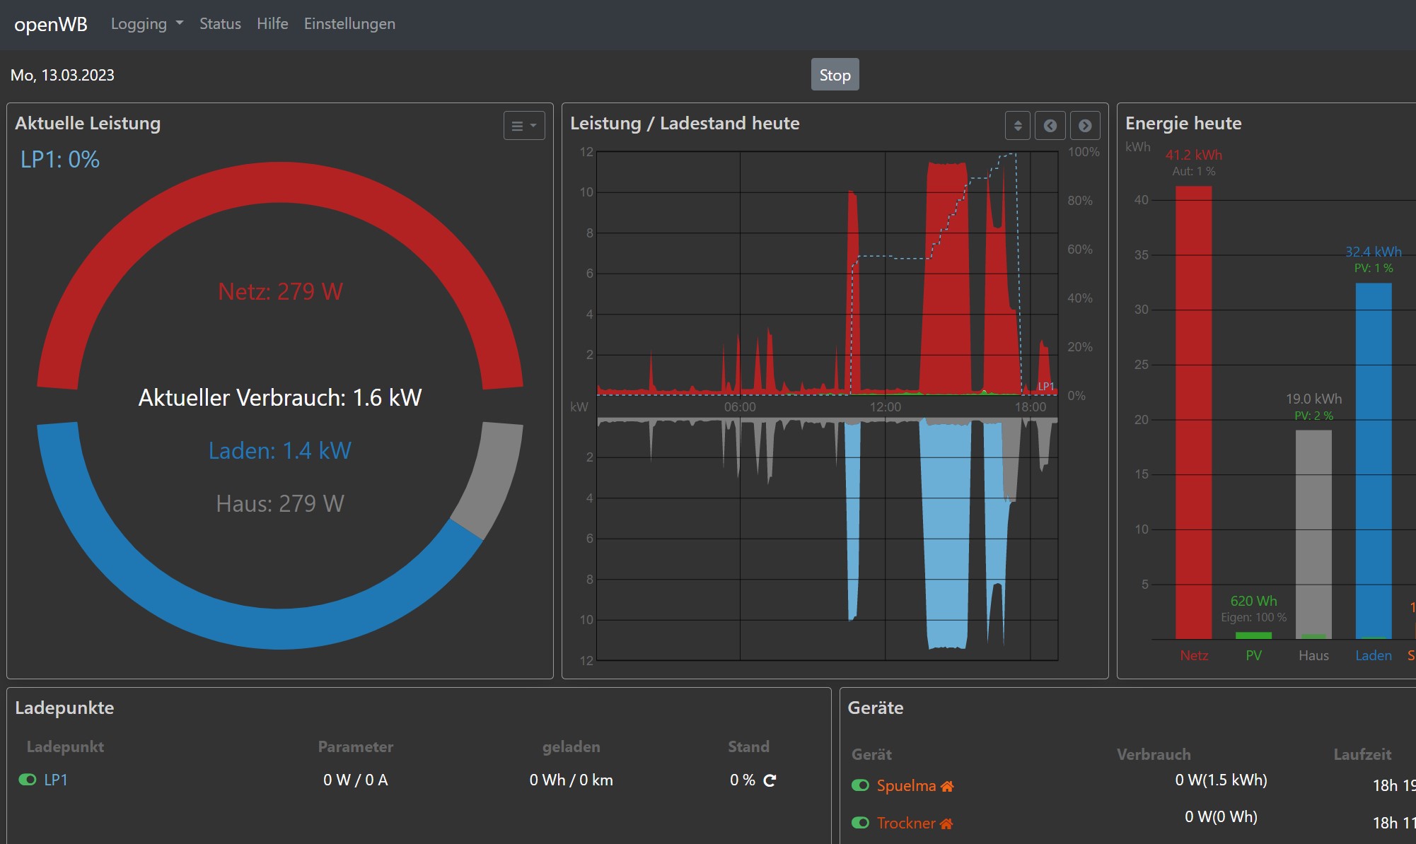
Task: Click the house icon next to Trockner
Action: coord(946,824)
